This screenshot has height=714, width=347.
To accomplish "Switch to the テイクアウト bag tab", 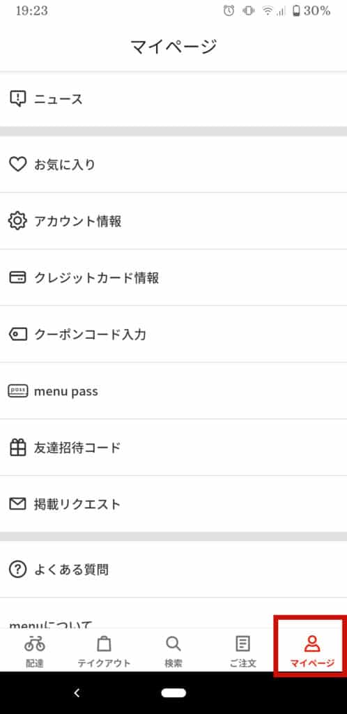I will [x=104, y=651].
